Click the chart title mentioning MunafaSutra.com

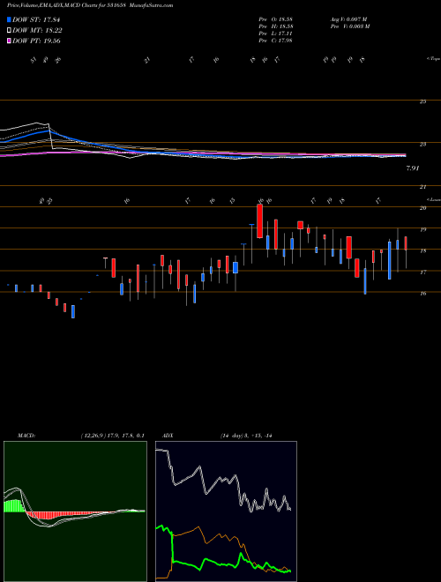tap(90, 5)
